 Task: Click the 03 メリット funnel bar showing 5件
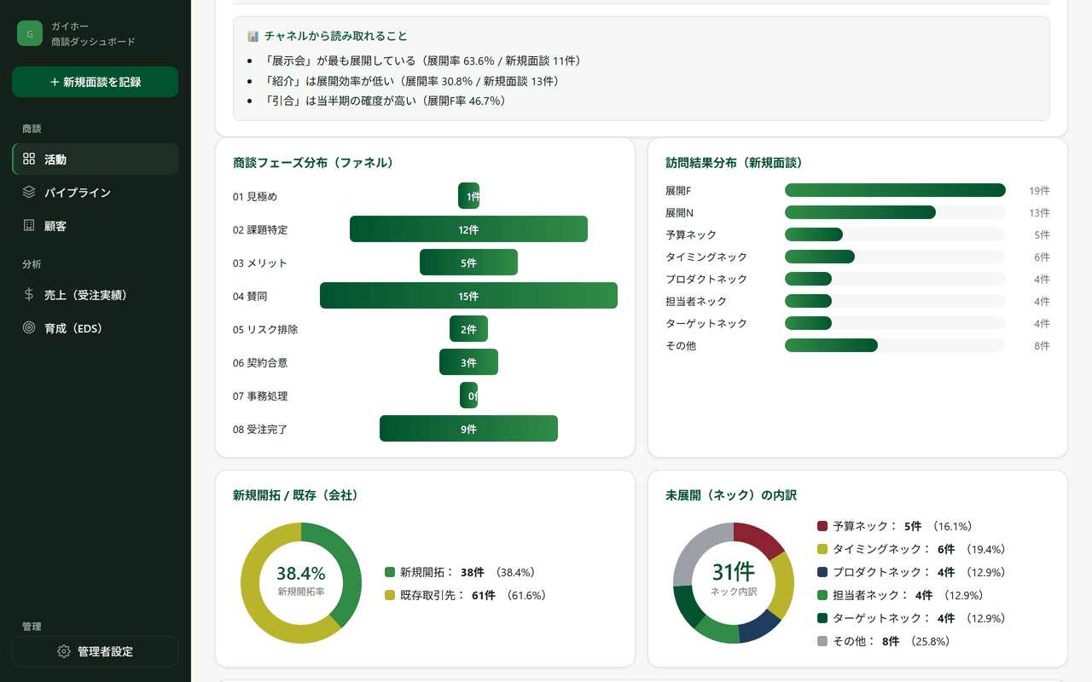tap(468, 263)
